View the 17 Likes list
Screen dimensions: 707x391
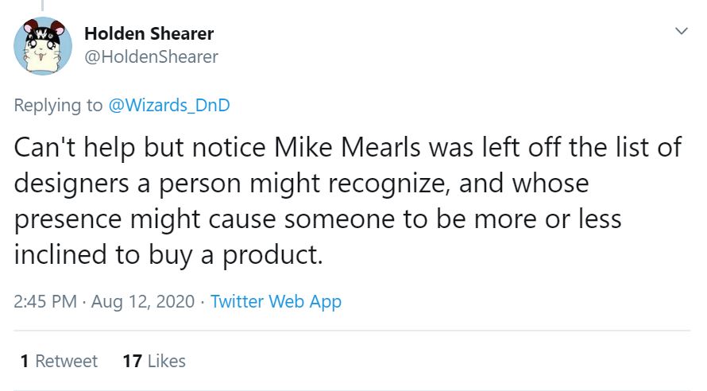pos(154,361)
